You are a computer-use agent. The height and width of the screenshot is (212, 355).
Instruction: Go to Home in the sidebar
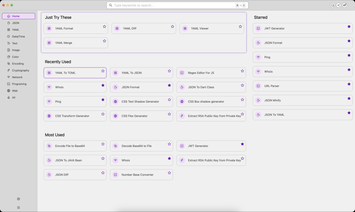tap(18, 16)
